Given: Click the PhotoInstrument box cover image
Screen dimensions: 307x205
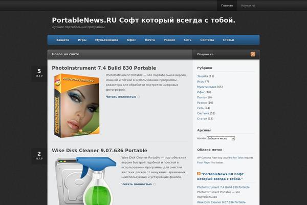Looking at the screenshot, I should 77,106.
